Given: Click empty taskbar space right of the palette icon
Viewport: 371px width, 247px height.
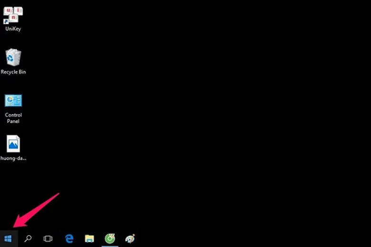Looking at the screenshot, I should (238, 238).
